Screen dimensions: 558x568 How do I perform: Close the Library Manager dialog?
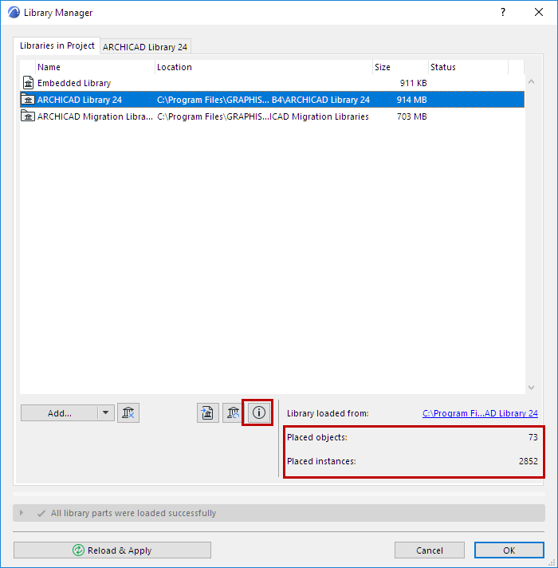[539, 12]
